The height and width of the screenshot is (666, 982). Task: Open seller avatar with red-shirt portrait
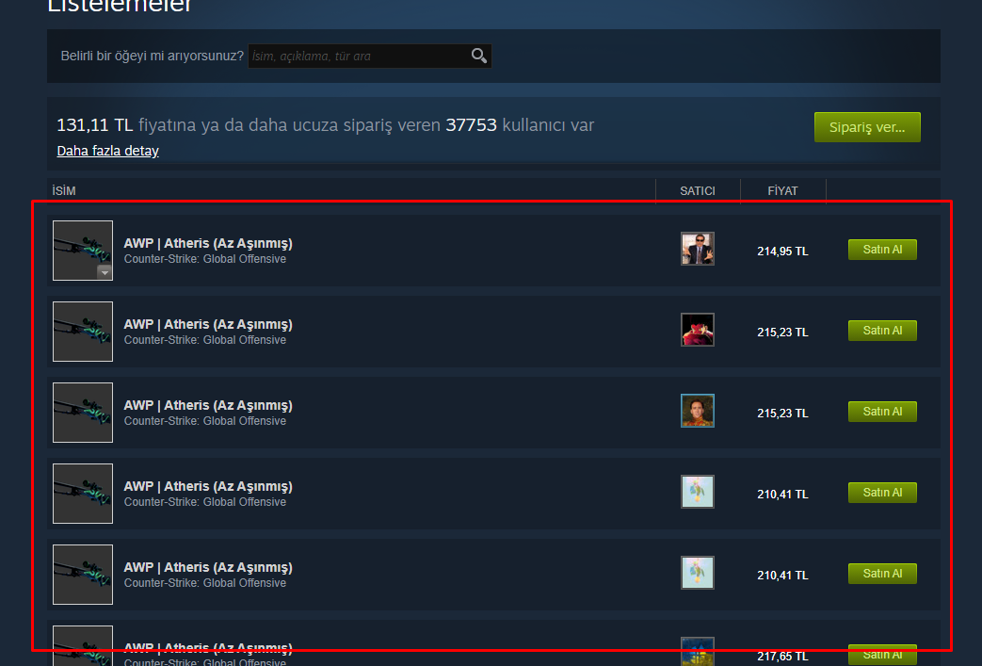[697, 411]
